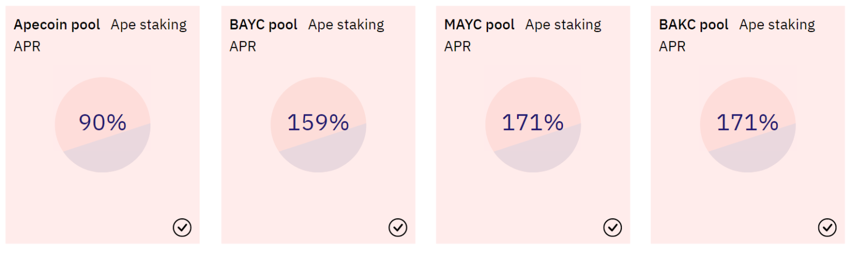Click "Ape staking" label in BAYC pool card

[346, 25]
